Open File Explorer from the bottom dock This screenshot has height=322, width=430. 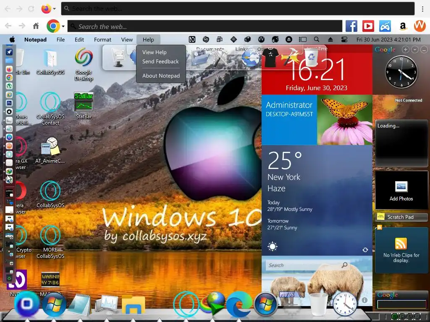tap(133, 304)
